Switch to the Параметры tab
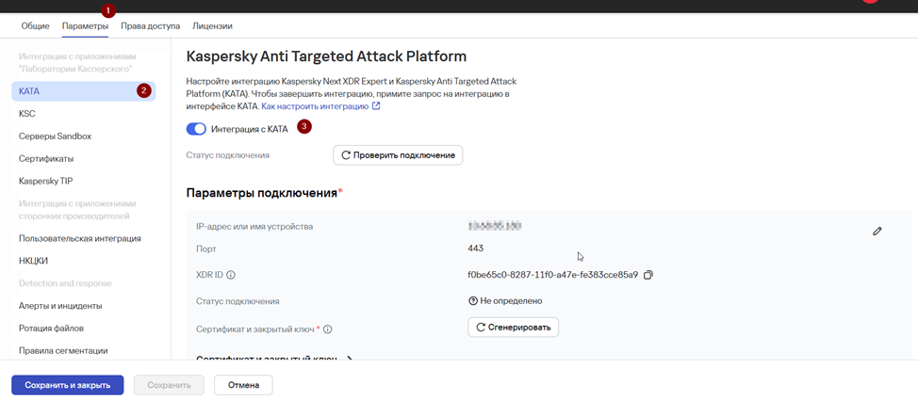This screenshot has width=918, height=401. [85, 25]
